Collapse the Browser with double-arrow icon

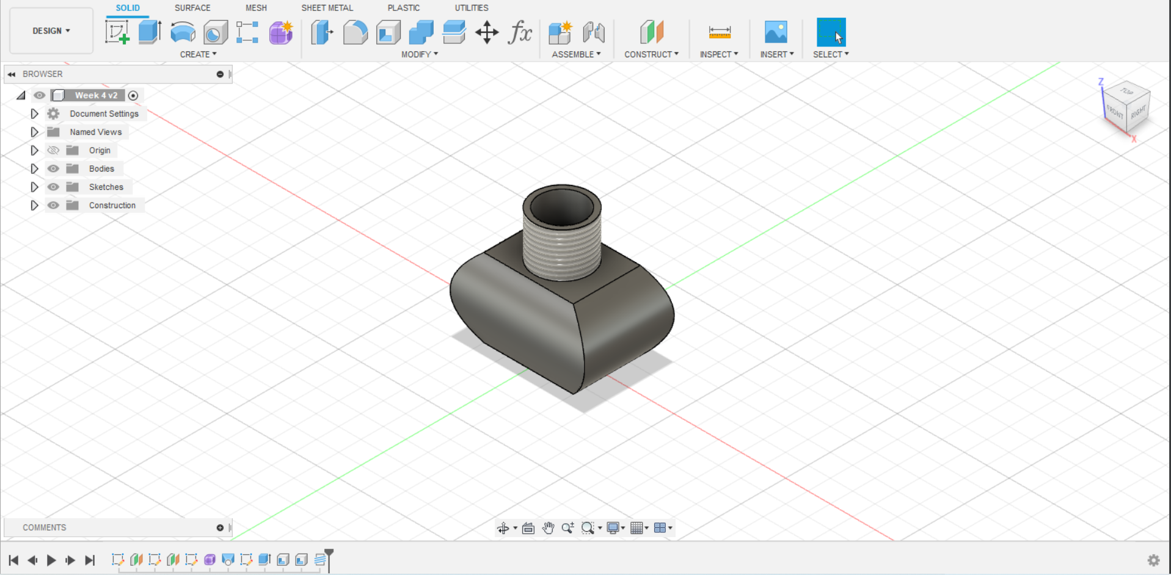(x=12, y=74)
